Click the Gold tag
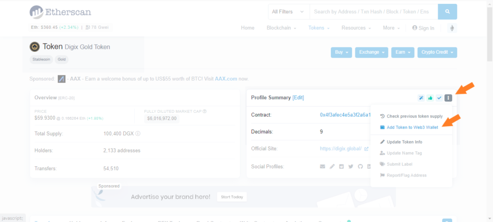 62,59
